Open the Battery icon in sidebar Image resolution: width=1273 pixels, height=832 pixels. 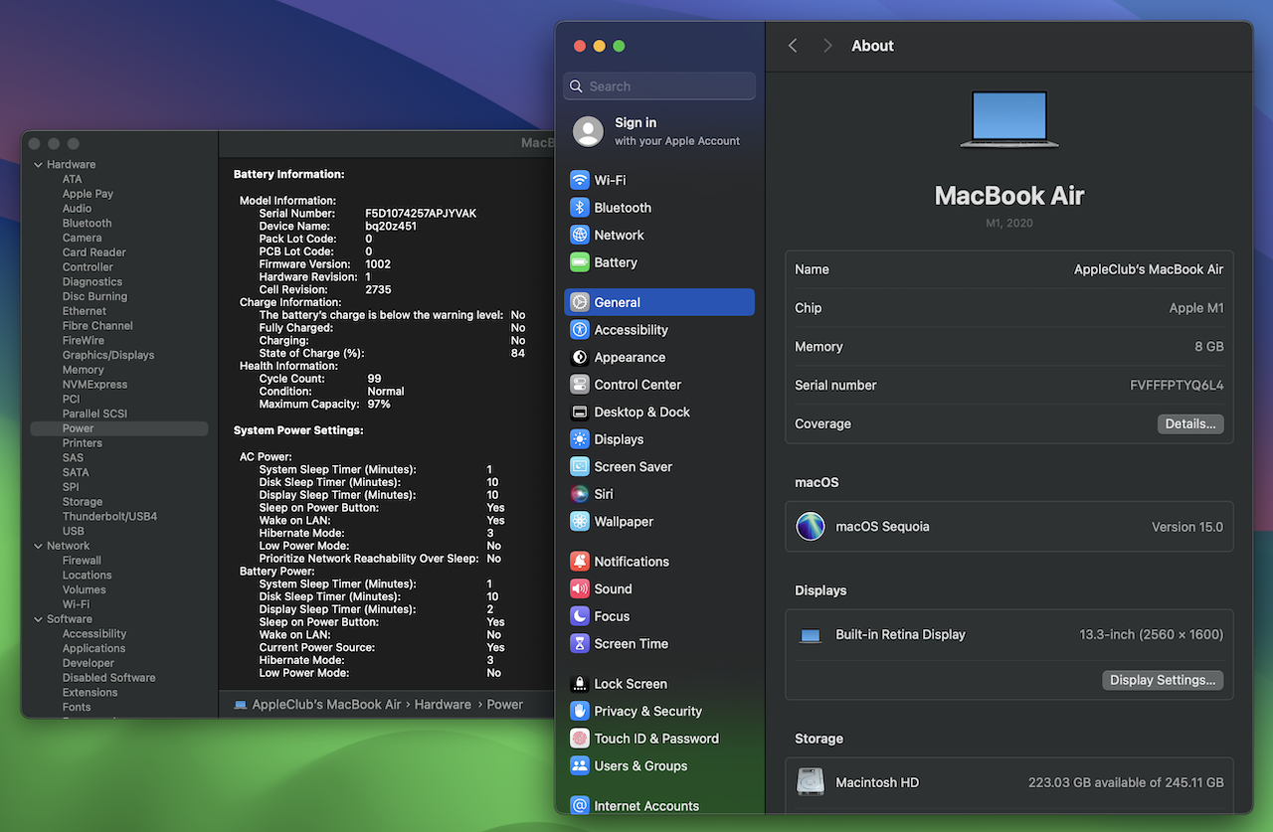coord(580,262)
